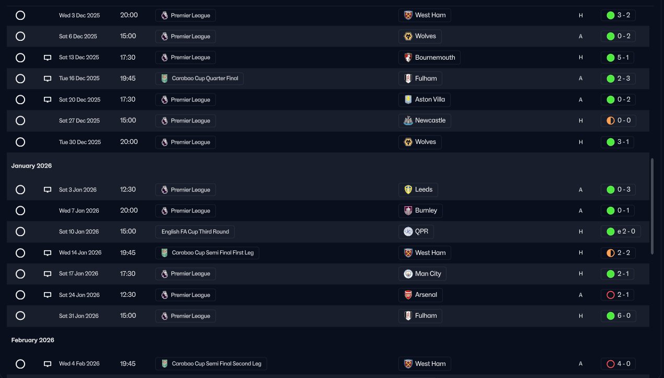Click the vertical scrollbar on the fixtures list

[651, 206]
